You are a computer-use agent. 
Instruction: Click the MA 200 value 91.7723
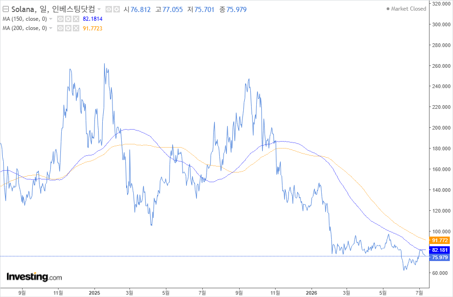[x=93, y=28]
